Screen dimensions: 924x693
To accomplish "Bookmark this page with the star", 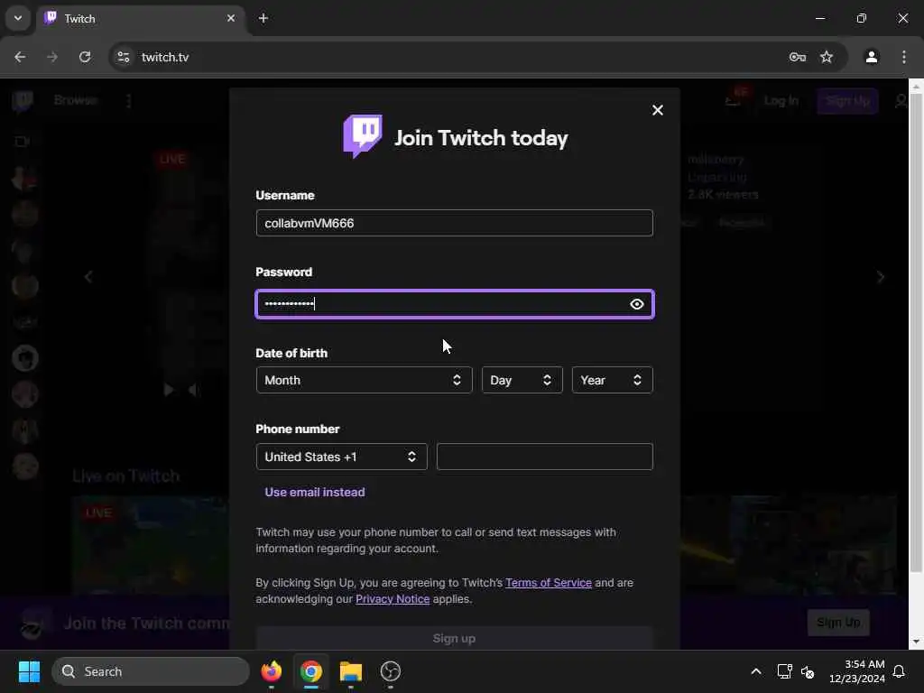I will [x=827, y=57].
